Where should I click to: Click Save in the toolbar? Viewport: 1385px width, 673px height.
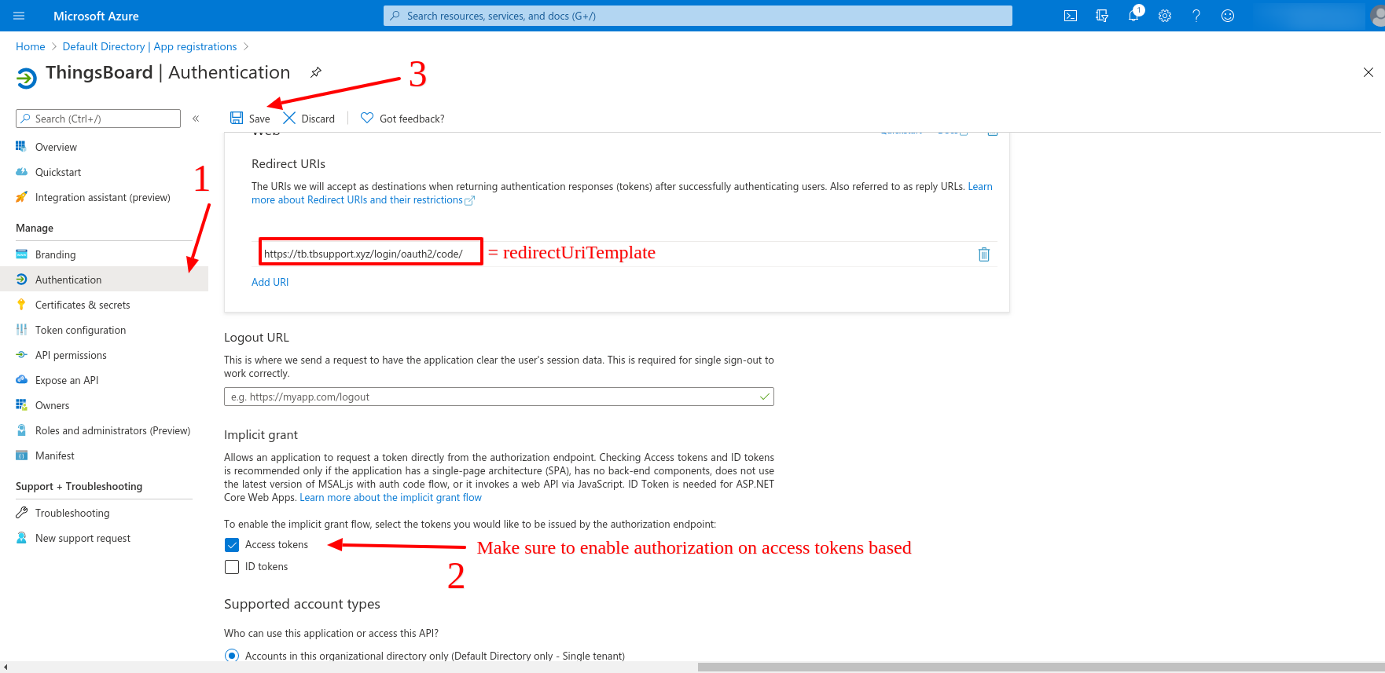[250, 119]
